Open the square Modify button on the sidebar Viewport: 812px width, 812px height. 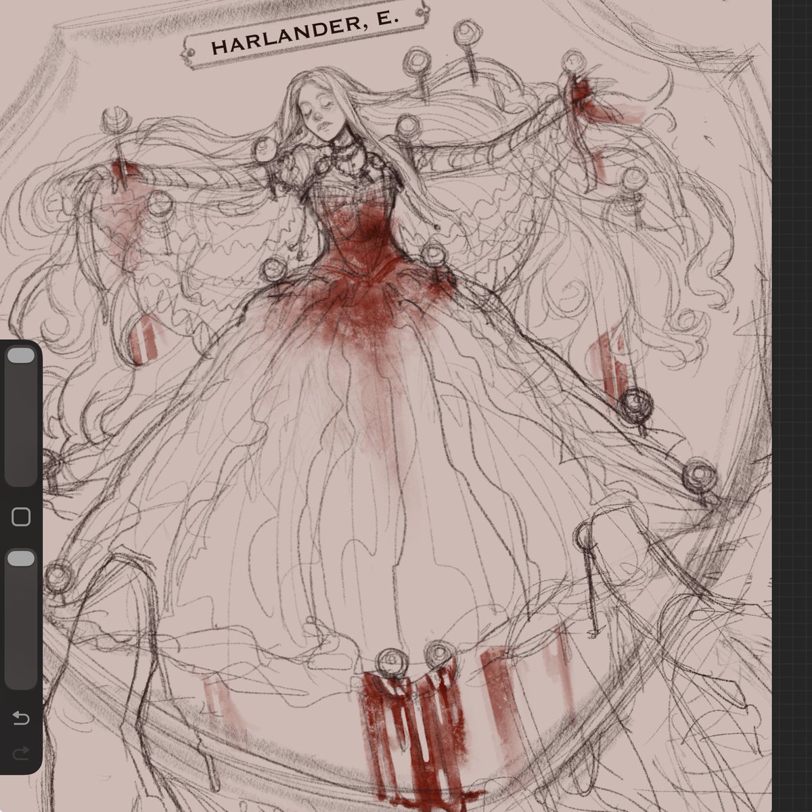click(20, 516)
